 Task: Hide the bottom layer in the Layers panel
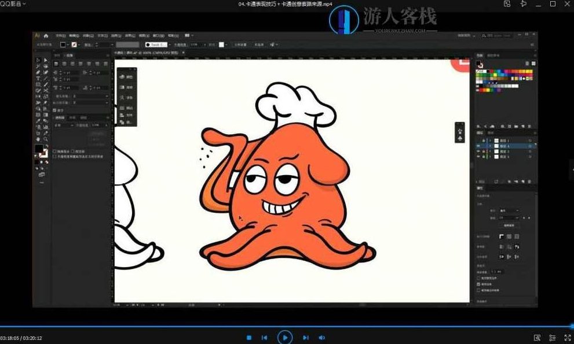click(x=477, y=157)
